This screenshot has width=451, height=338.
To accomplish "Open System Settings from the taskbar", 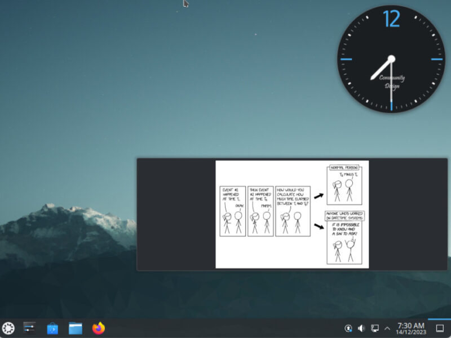I will [x=28, y=328].
